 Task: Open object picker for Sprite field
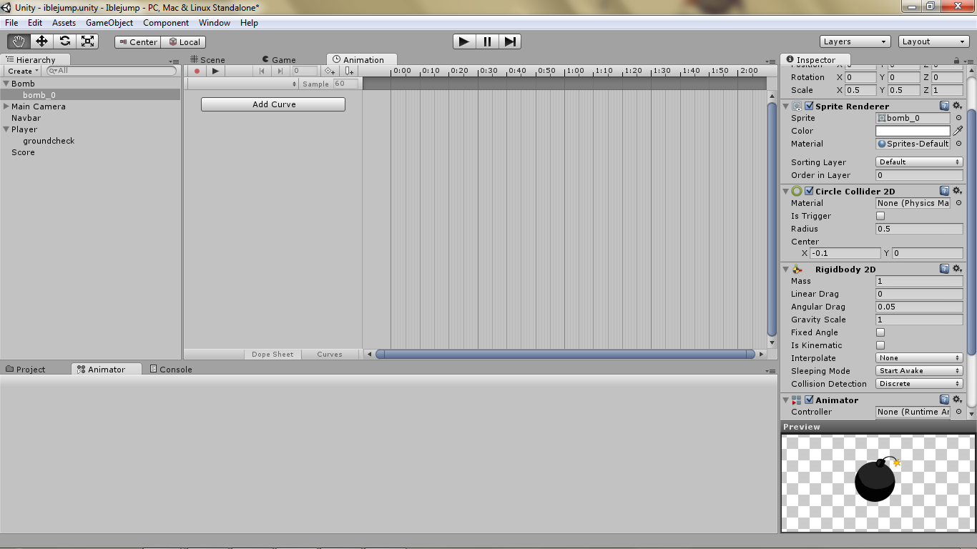point(958,118)
